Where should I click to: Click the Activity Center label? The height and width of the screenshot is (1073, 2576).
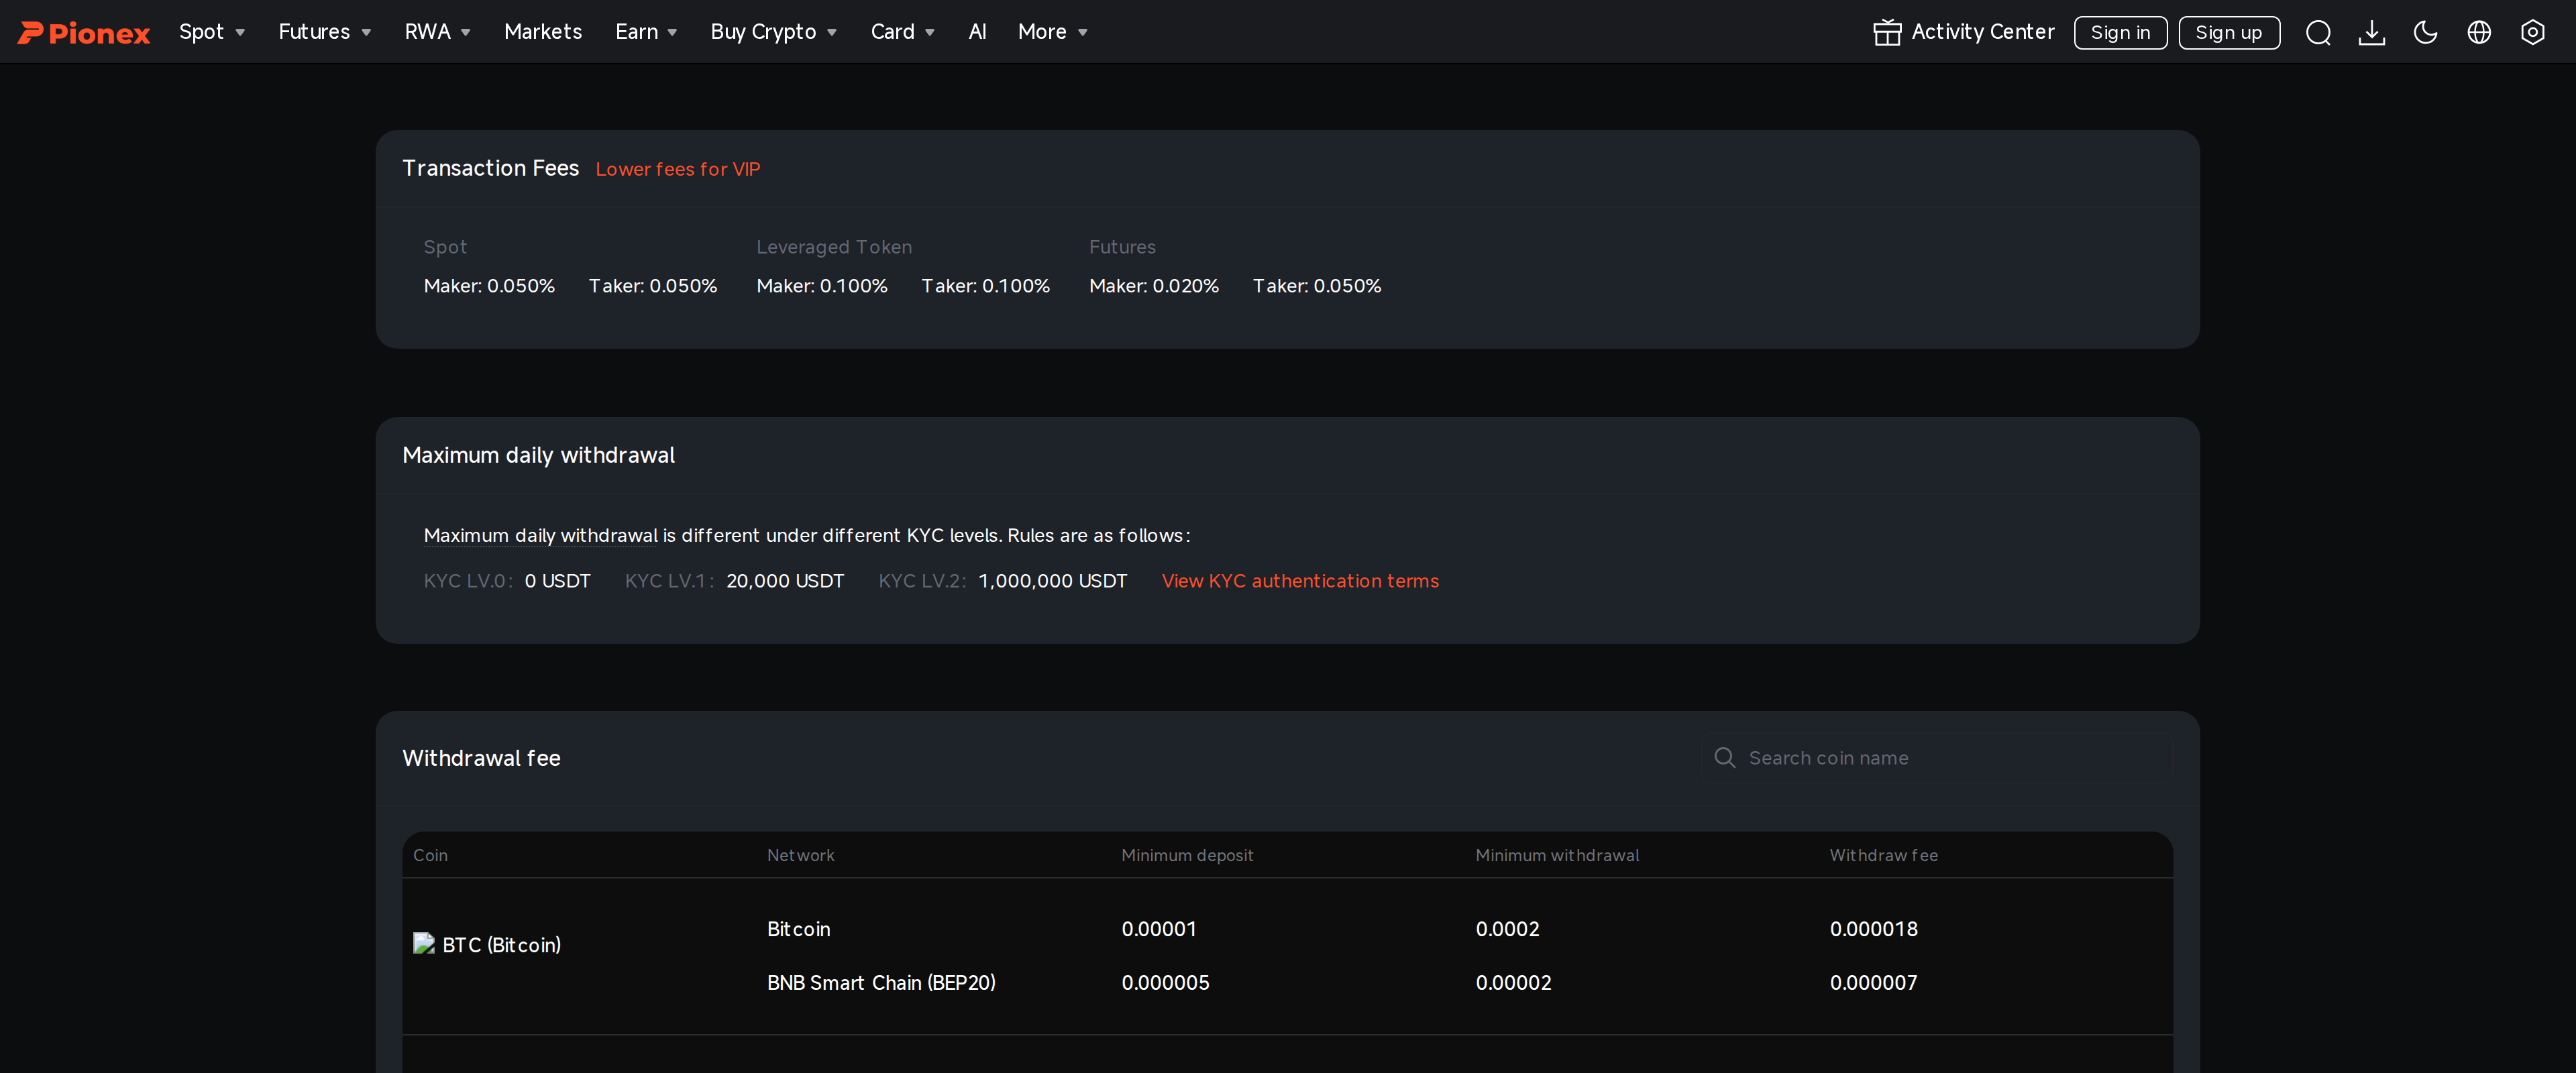coord(1982,32)
